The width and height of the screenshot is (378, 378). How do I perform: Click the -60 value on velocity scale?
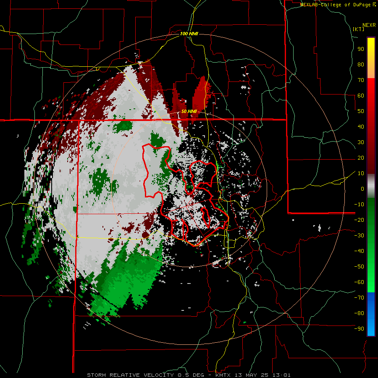tap(359, 282)
